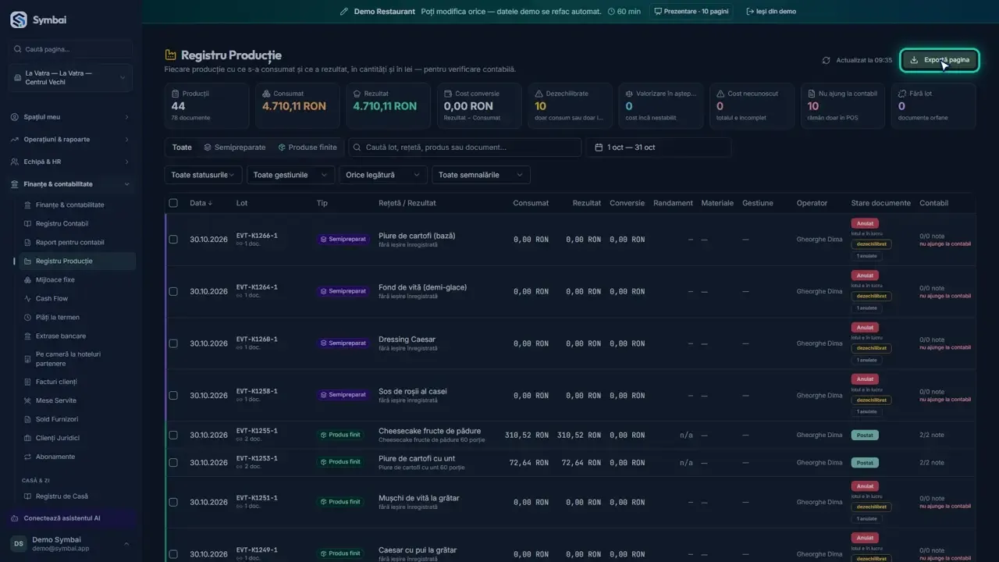Viewport: 999px width, 562px height.
Task: Click the Exportă pagina button
Action: [x=940, y=60]
